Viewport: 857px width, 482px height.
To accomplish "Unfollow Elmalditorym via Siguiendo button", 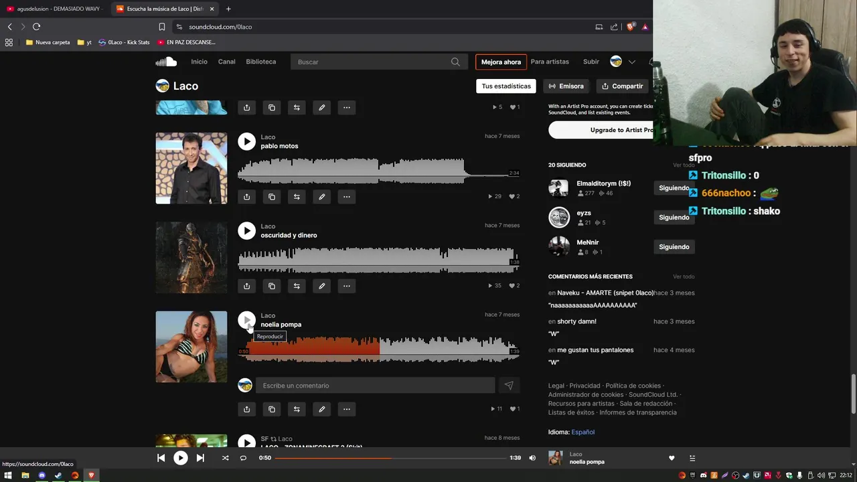I will (674, 188).
